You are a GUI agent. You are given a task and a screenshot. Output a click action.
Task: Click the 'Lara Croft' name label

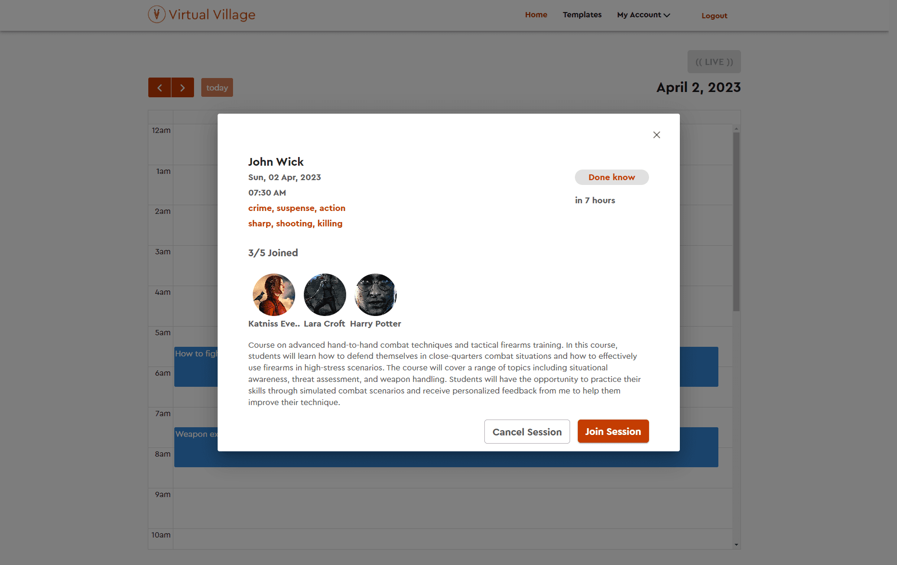click(325, 324)
